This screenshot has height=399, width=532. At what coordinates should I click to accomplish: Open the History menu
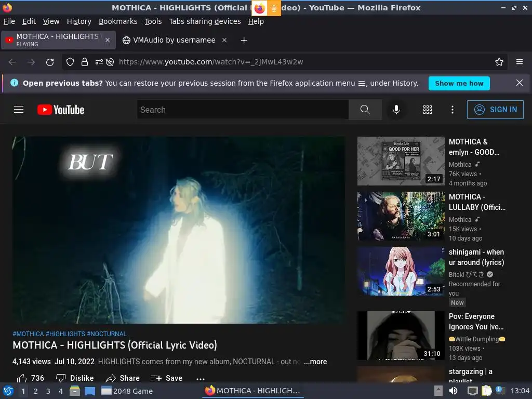pyautogui.click(x=79, y=21)
